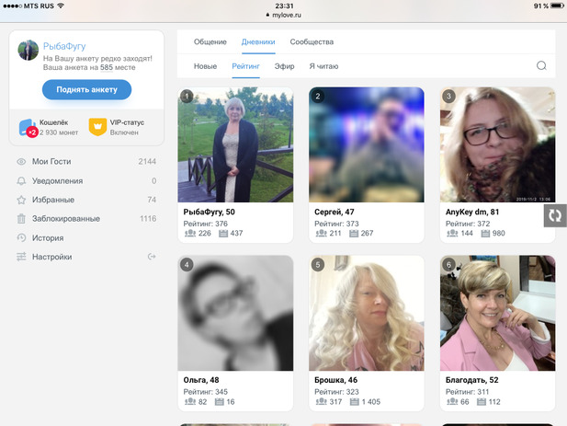The image size is (567, 426).
Task: Click the Поднять анкету button
Action: [86, 89]
